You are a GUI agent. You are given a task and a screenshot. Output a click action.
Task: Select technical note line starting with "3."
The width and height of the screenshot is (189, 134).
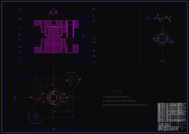(x=125, y=105)
